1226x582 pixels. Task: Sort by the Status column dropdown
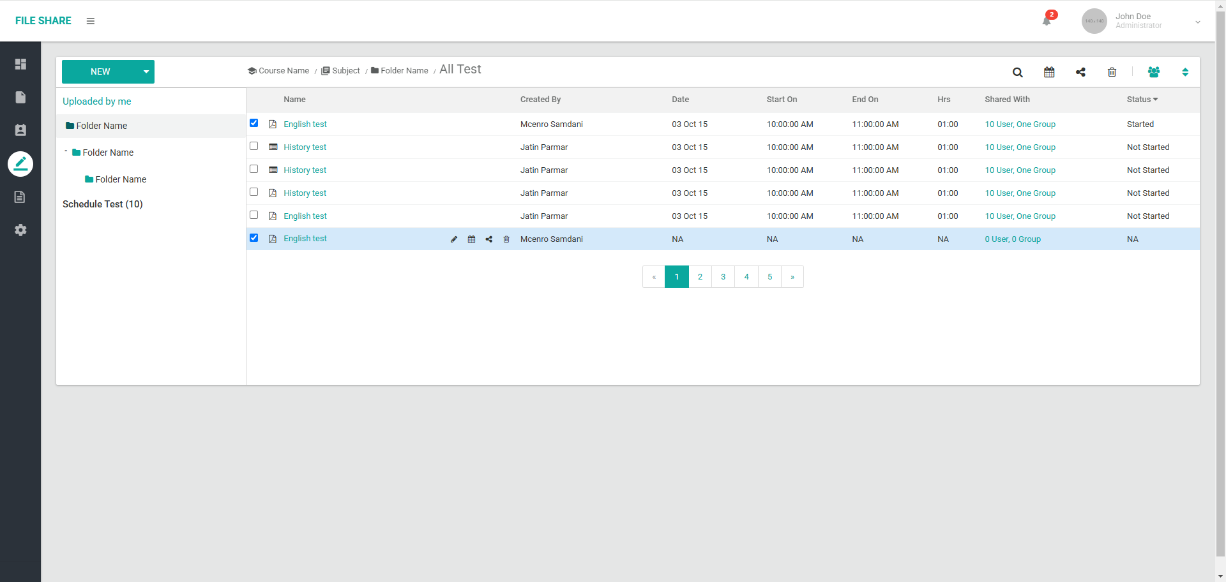1142,100
